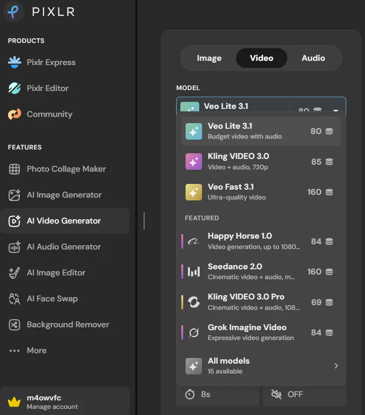Click the Photo Collage Maker grid icon

[x=14, y=169]
